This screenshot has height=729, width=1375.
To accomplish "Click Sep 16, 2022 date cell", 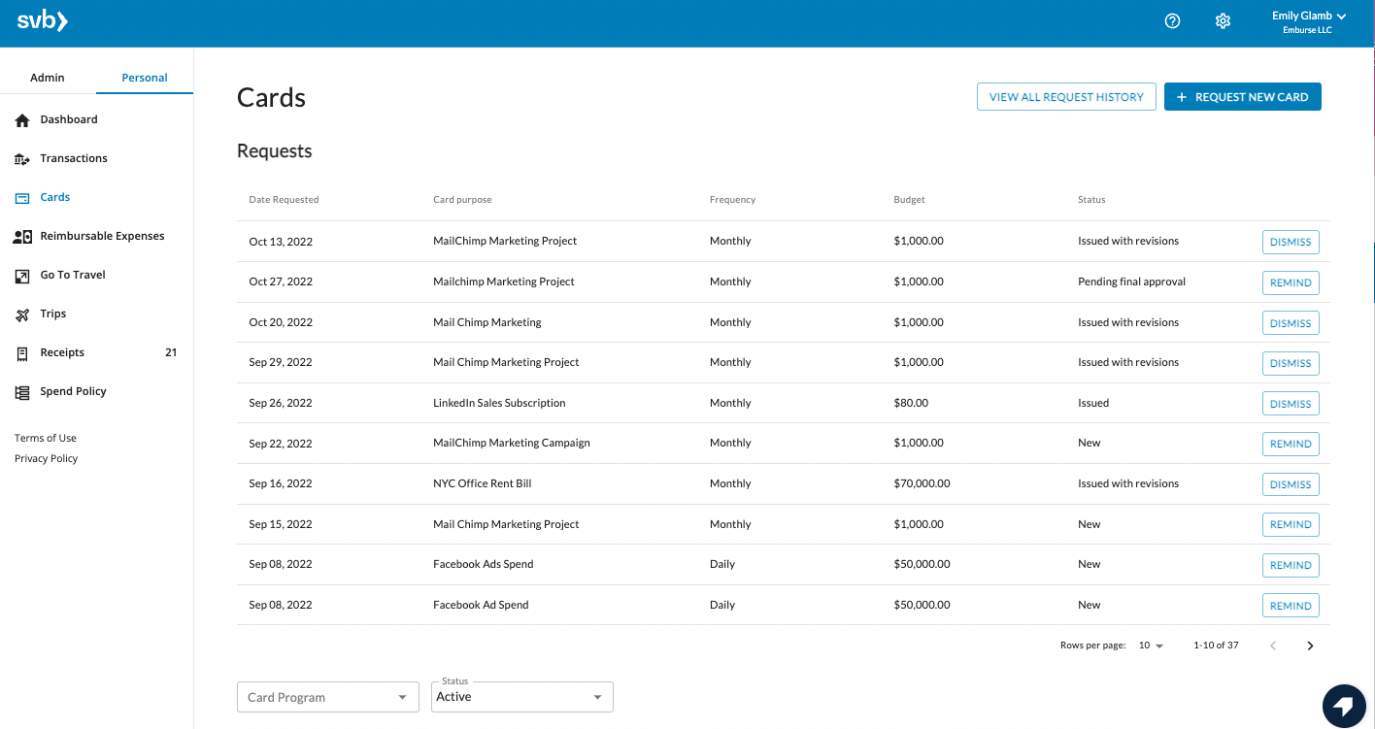I will (281, 483).
